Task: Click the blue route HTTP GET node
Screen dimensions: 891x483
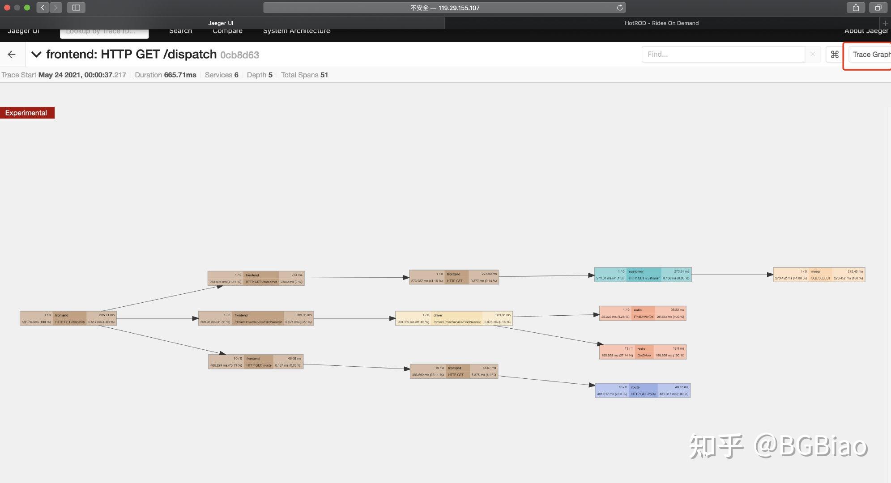Action: click(642, 390)
